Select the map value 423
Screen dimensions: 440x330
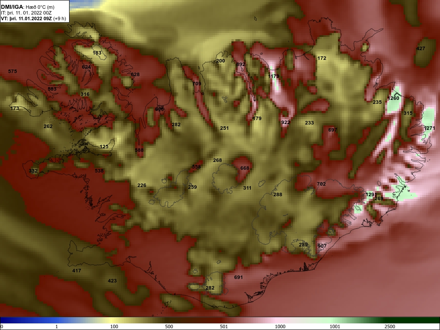click(112, 281)
